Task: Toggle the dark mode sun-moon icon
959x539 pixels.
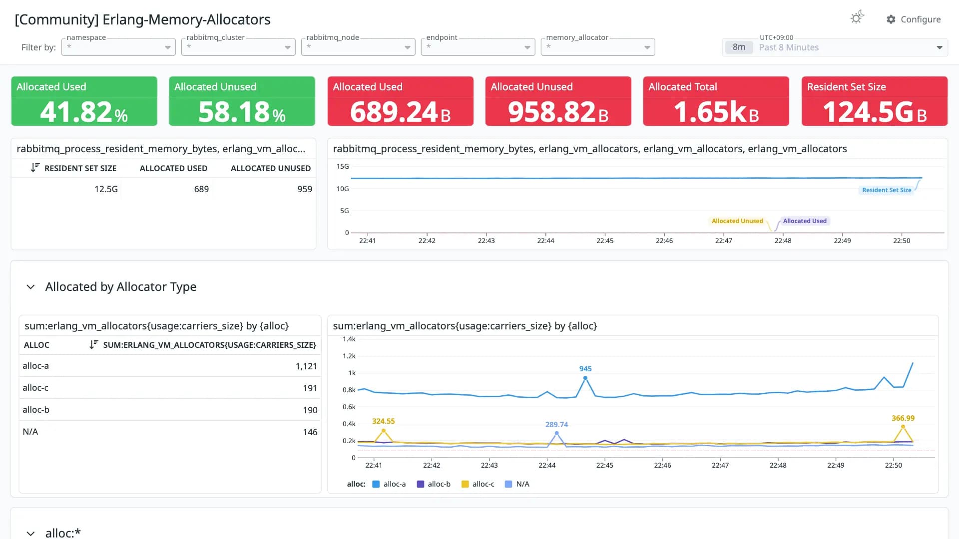Action: 857,17
